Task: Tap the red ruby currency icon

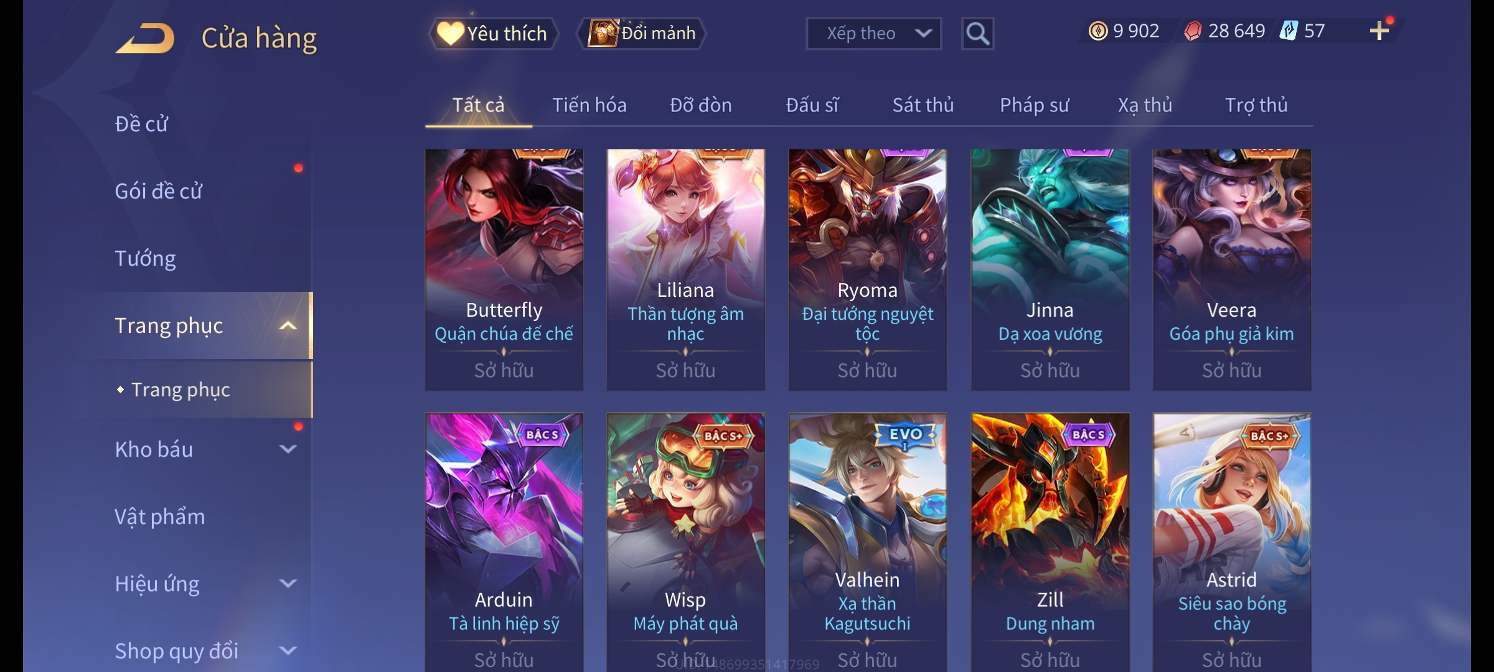Action: (x=1193, y=30)
